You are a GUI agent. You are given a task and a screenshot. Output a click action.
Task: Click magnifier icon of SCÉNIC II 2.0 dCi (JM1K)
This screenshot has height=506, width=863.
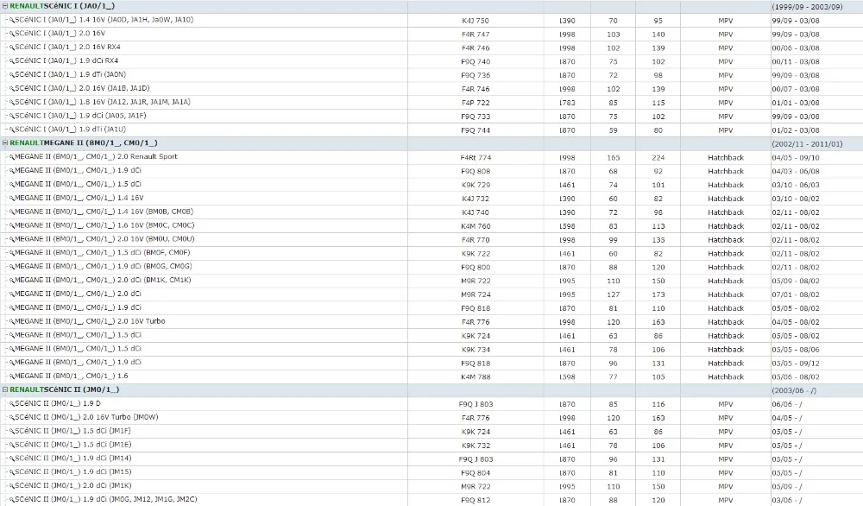click(11, 487)
